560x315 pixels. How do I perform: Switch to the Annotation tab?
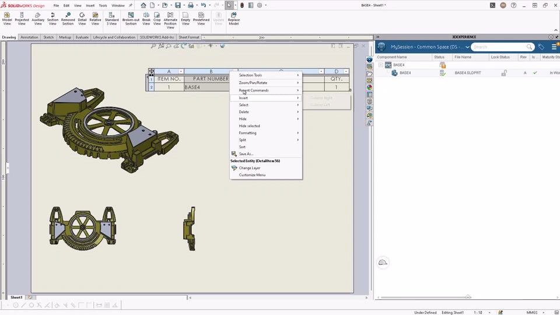(29, 37)
